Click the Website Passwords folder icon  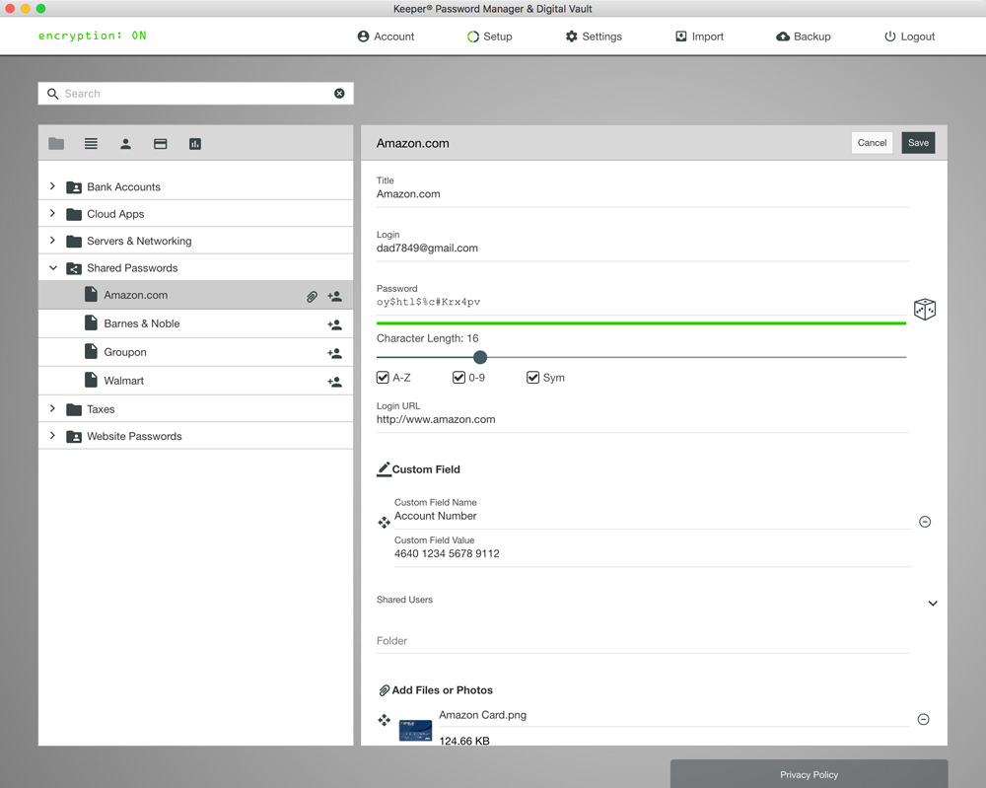(x=74, y=437)
